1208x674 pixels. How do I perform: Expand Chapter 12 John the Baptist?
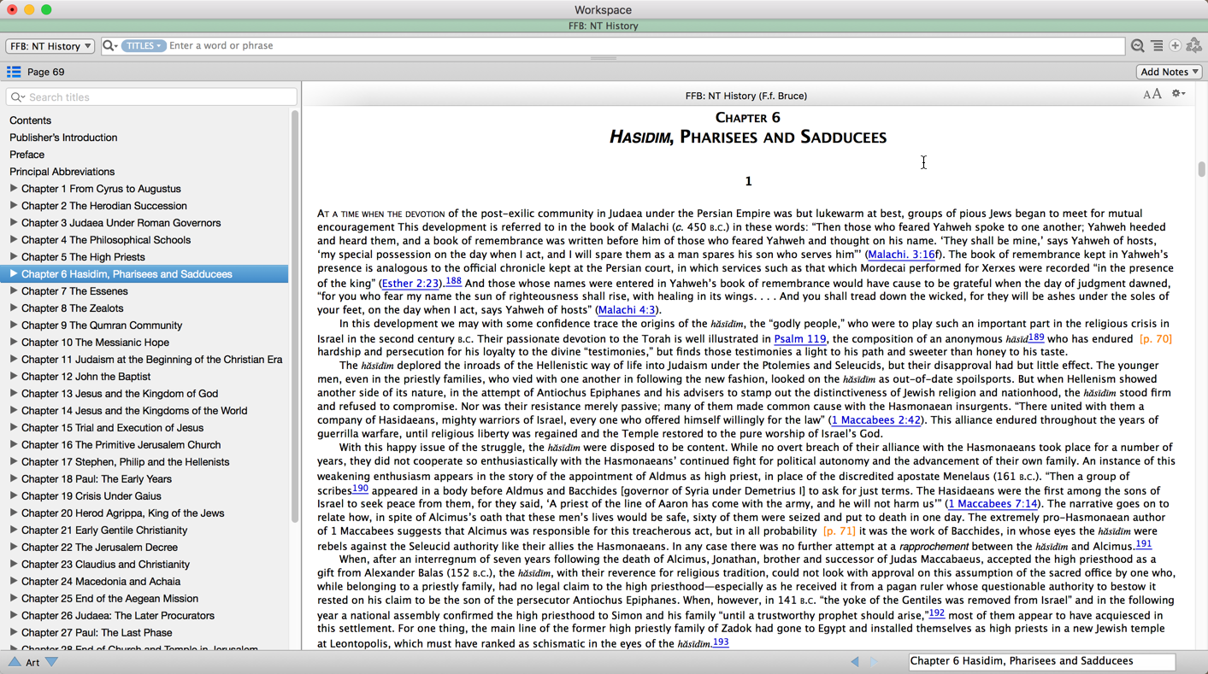(14, 376)
